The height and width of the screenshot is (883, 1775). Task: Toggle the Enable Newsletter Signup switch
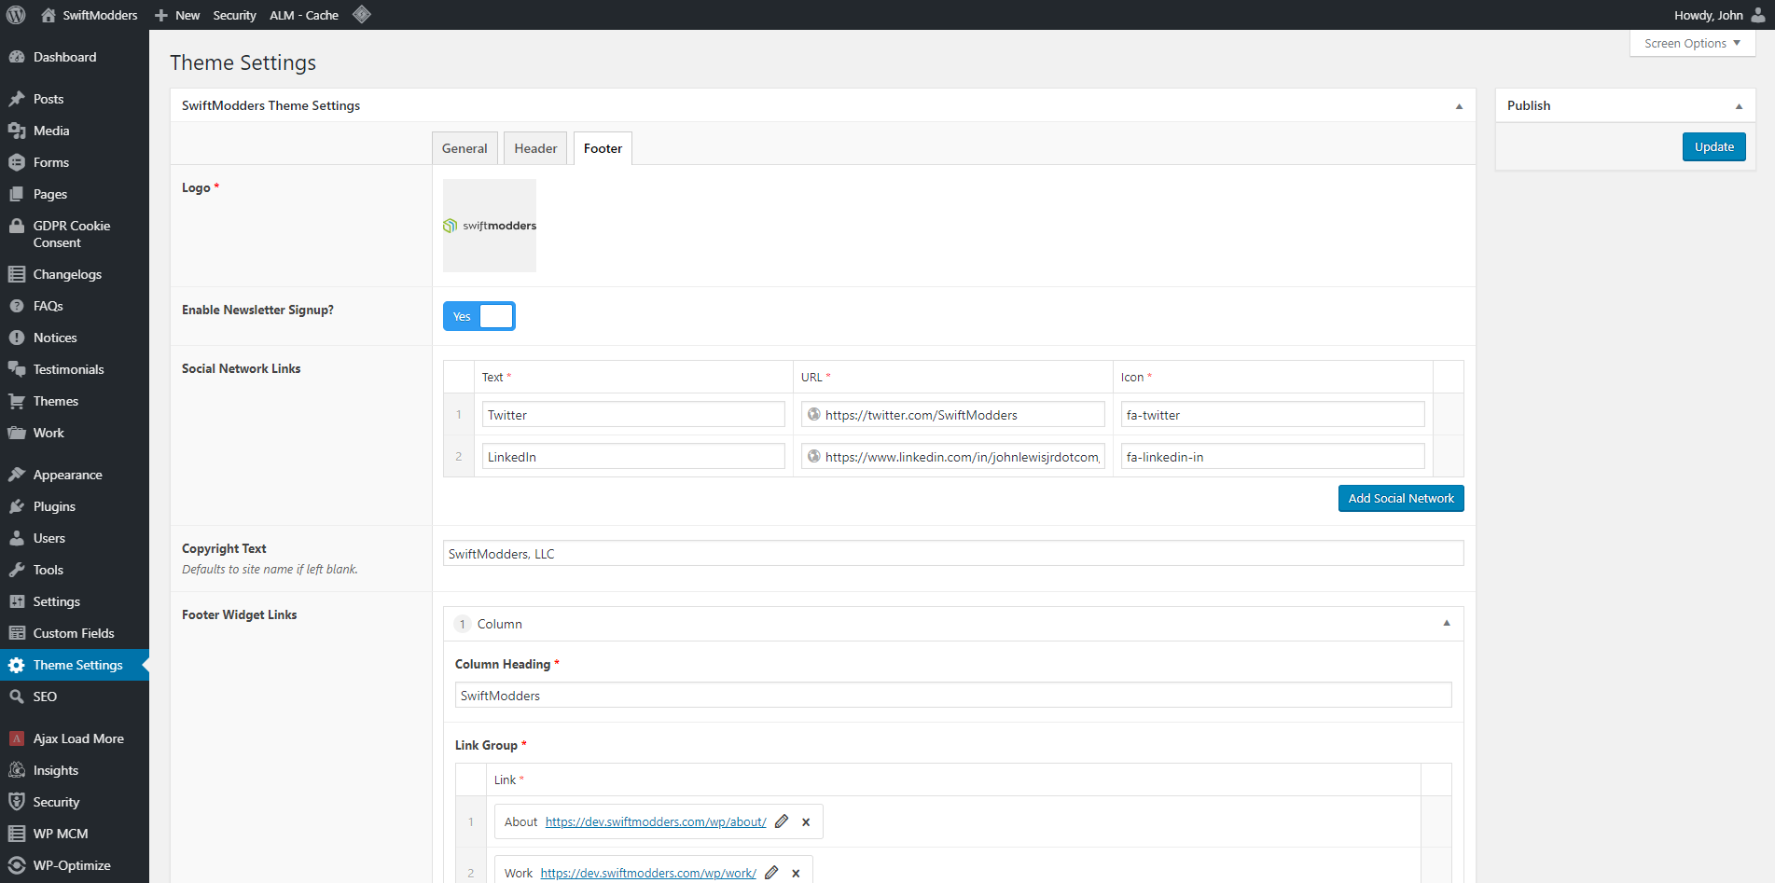pos(479,316)
